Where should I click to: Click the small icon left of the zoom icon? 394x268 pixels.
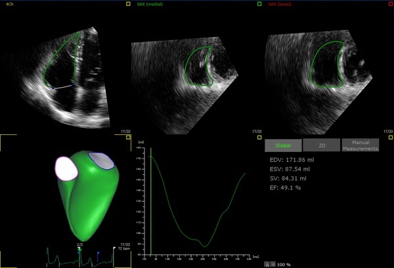(x=268, y=263)
